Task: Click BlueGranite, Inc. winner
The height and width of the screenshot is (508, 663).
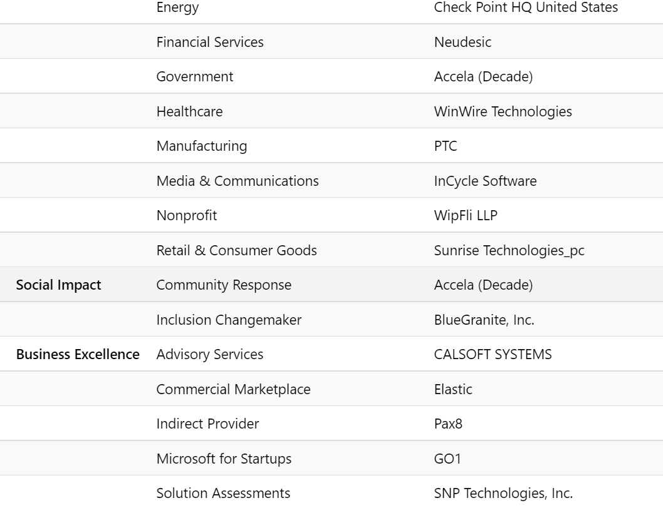Action: click(x=484, y=320)
